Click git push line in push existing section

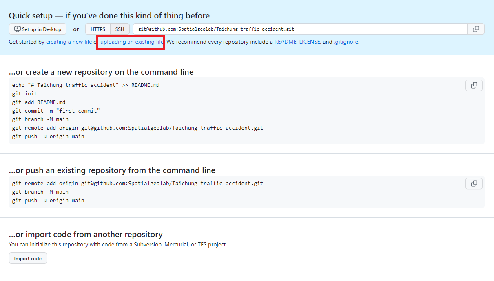[48, 200]
